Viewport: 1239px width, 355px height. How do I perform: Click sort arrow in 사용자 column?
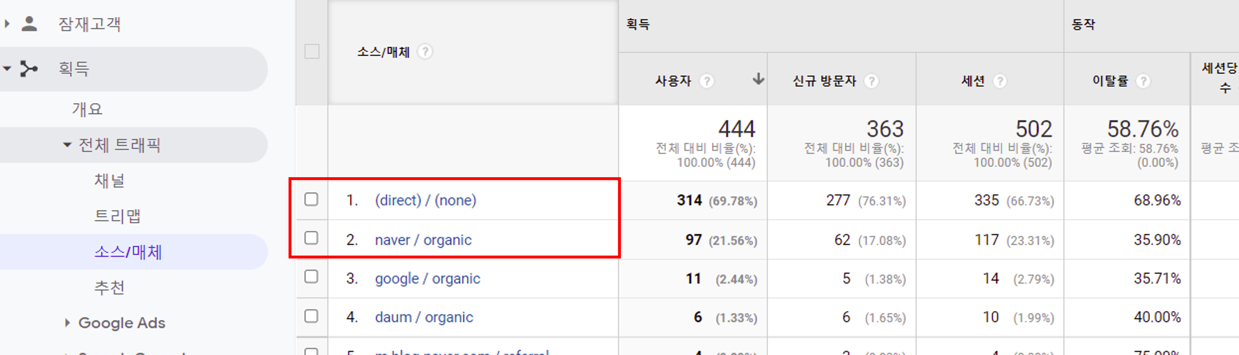point(759,79)
